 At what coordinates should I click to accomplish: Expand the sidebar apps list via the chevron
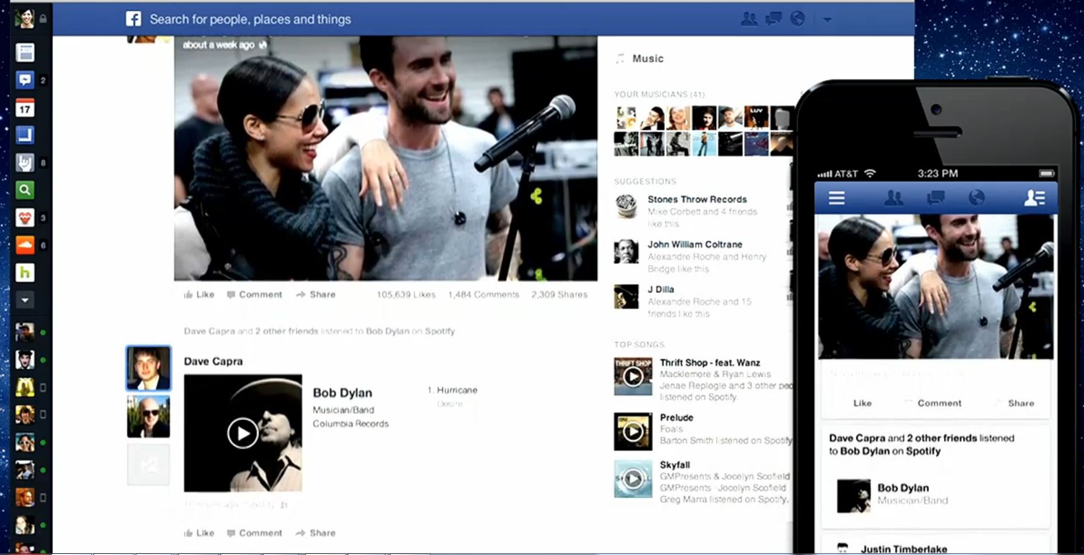pyautogui.click(x=24, y=299)
